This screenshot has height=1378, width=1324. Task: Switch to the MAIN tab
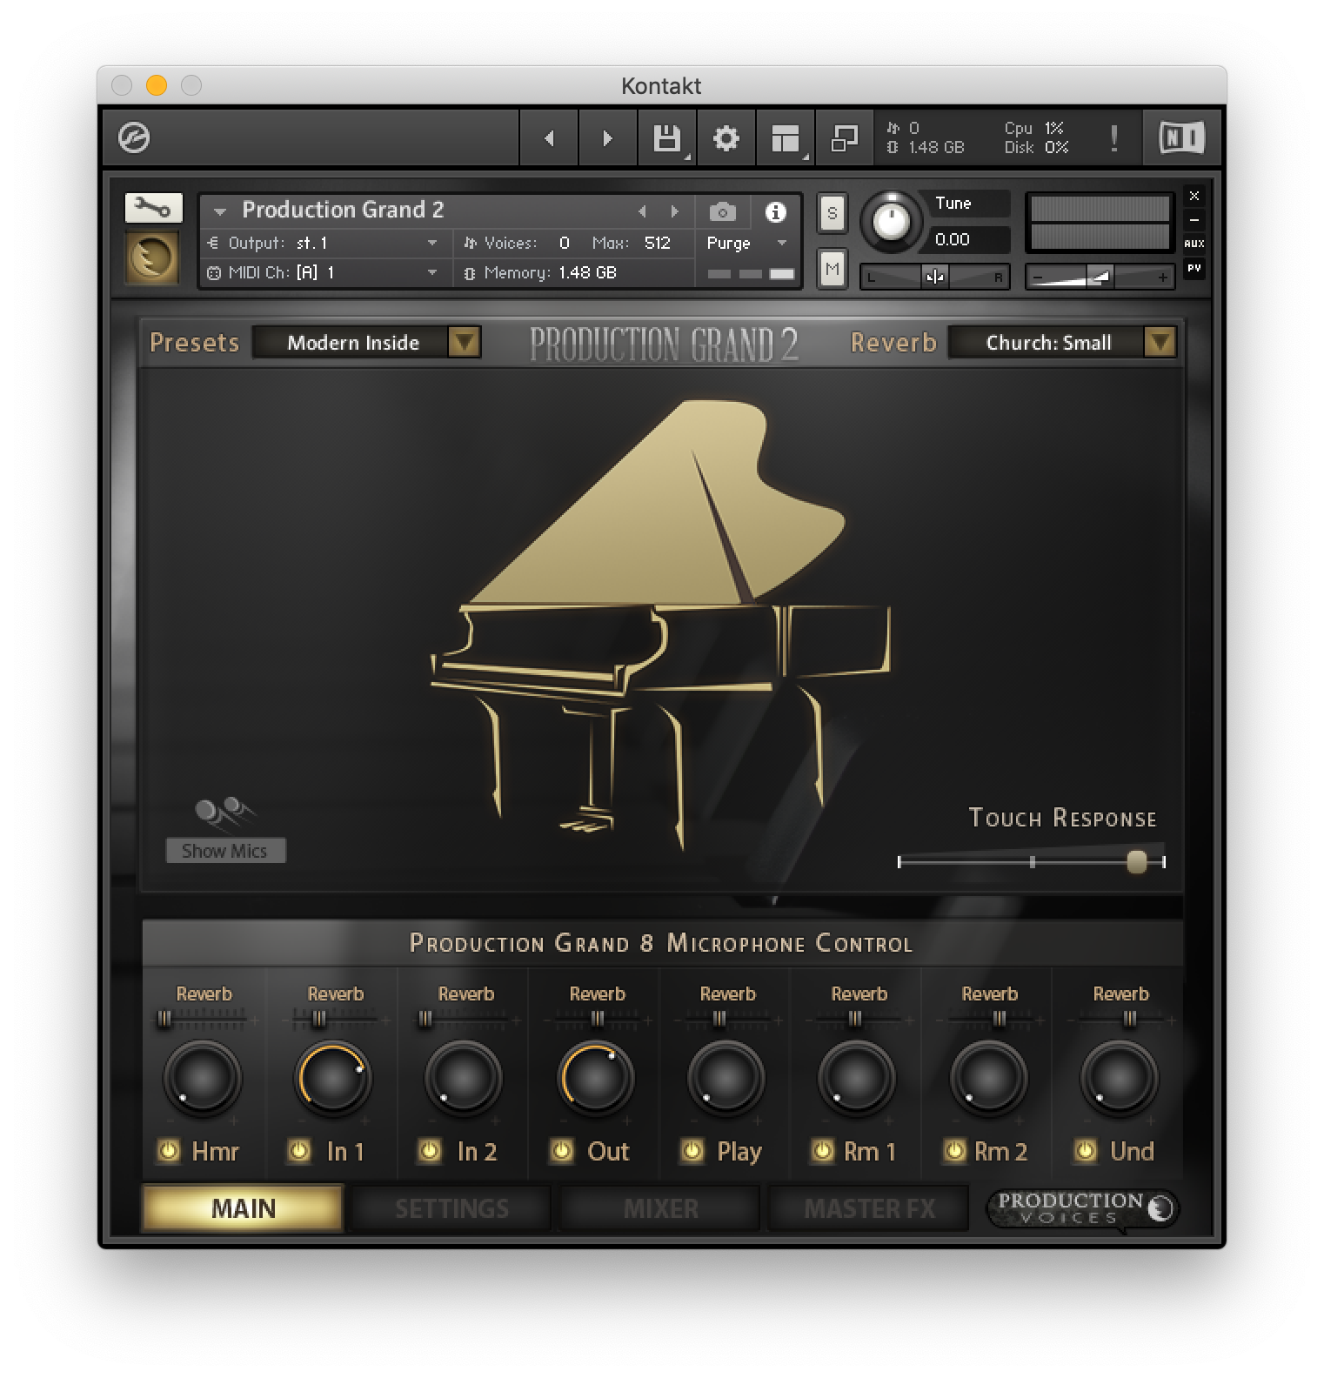[243, 1208]
